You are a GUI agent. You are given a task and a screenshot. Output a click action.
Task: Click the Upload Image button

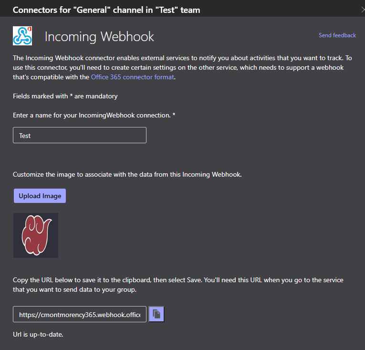coord(40,196)
